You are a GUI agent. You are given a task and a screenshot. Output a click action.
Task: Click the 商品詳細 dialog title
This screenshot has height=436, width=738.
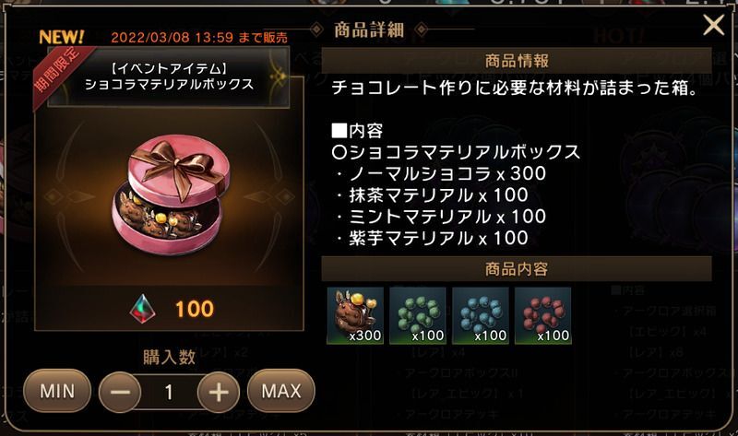369,29
